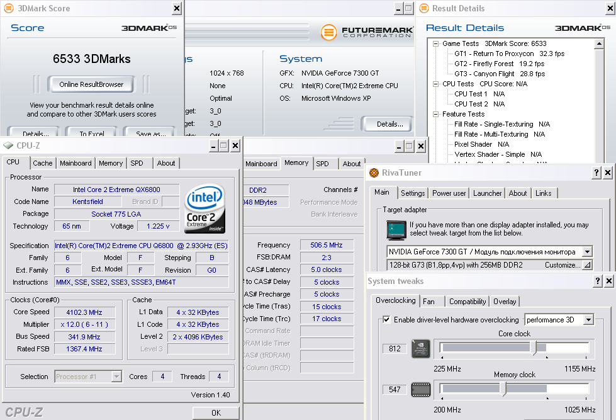Select CPU Test 1 row
The image size is (616, 420).
pyautogui.click(x=479, y=94)
